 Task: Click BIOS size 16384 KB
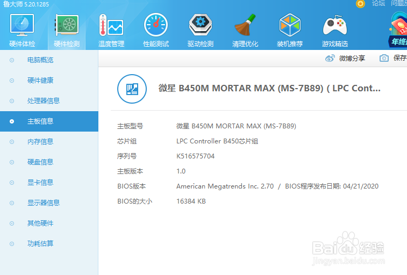191,201
